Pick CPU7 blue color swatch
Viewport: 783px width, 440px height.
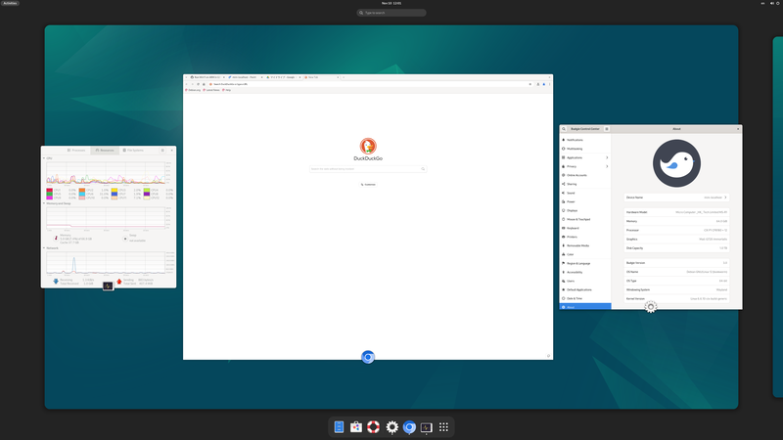(x=115, y=194)
